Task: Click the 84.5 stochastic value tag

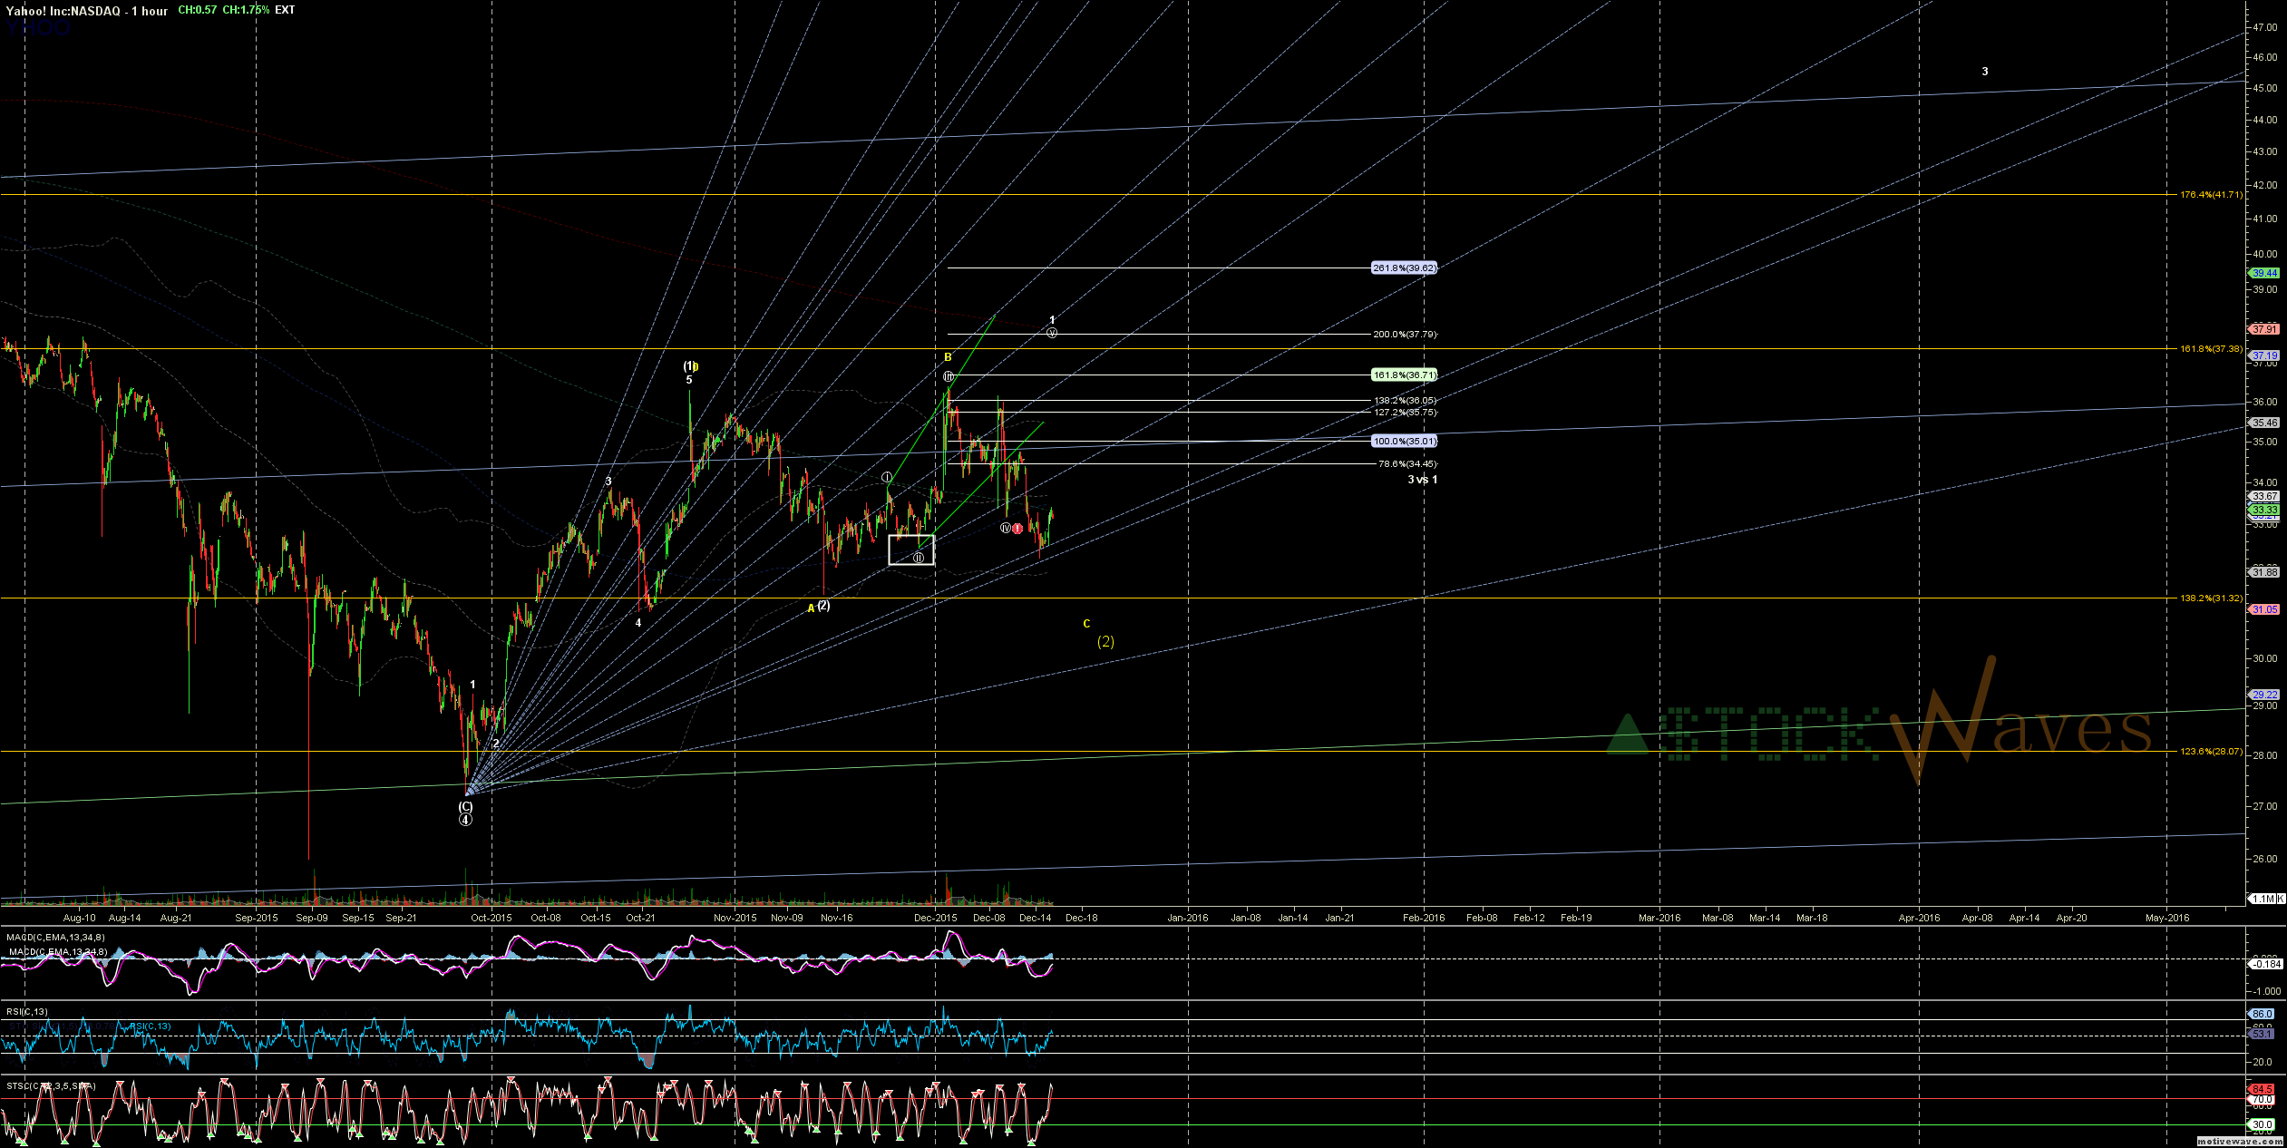Action: click(x=2263, y=1090)
